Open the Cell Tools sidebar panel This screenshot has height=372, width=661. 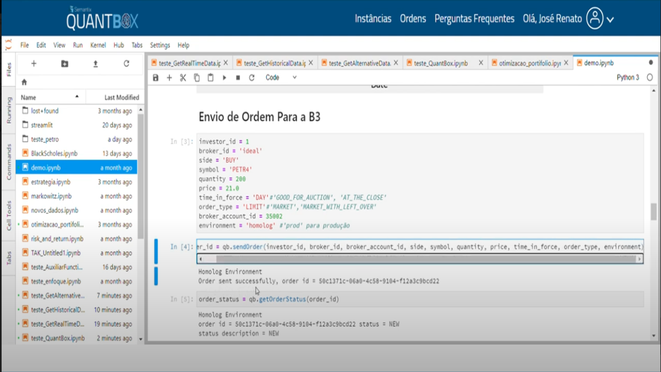[9, 216]
